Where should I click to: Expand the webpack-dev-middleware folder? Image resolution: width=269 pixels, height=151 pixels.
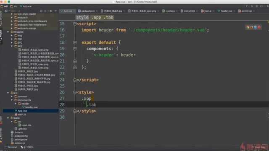tap(12, 21)
